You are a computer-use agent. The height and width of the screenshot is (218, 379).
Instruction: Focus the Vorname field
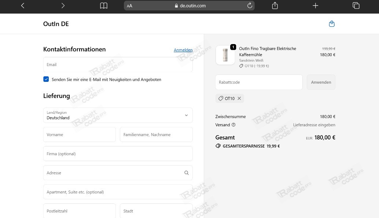80,135
